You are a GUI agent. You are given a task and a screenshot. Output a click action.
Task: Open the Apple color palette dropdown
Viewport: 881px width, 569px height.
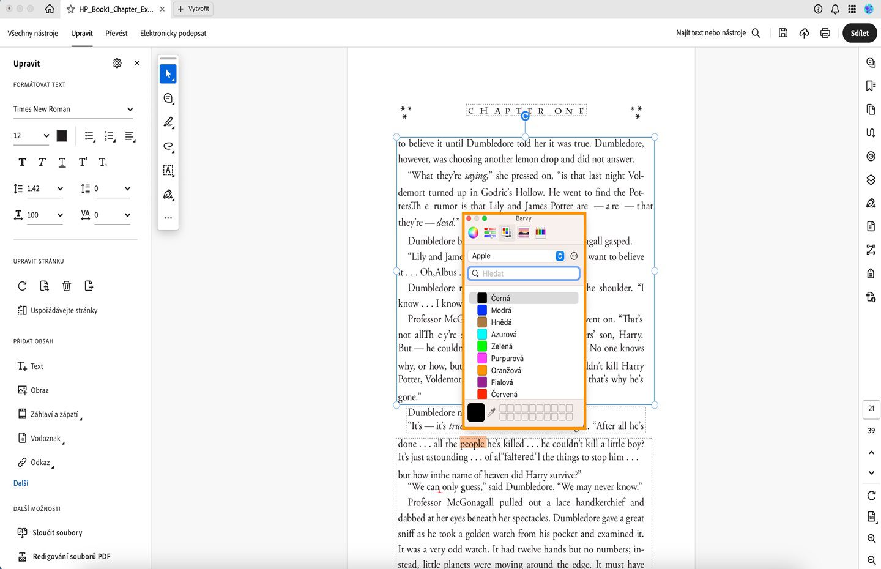pos(517,256)
